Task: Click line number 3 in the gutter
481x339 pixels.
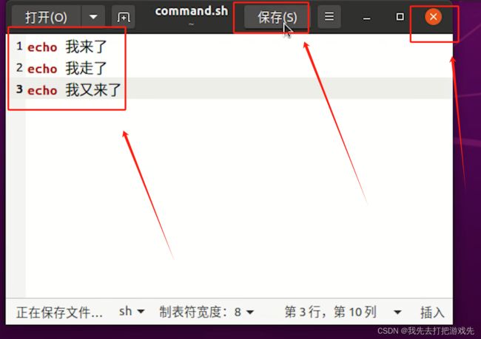Action: coord(19,89)
